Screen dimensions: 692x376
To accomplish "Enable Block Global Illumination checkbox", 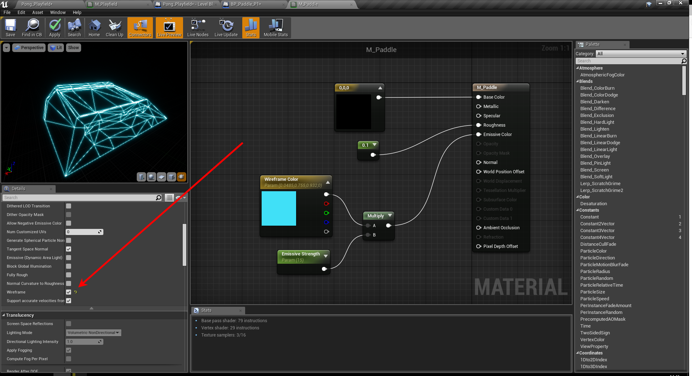I will click(69, 266).
